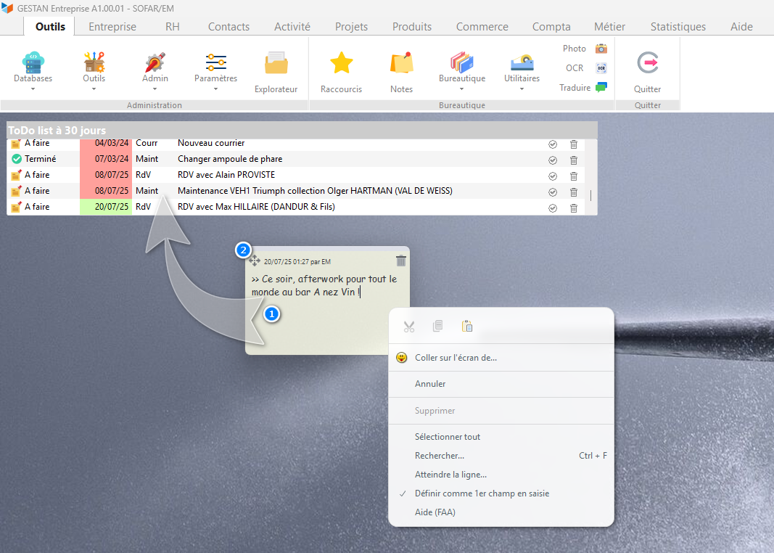The image size is (774, 553).
Task: Click the Photo camera icon
Action: [601, 49]
